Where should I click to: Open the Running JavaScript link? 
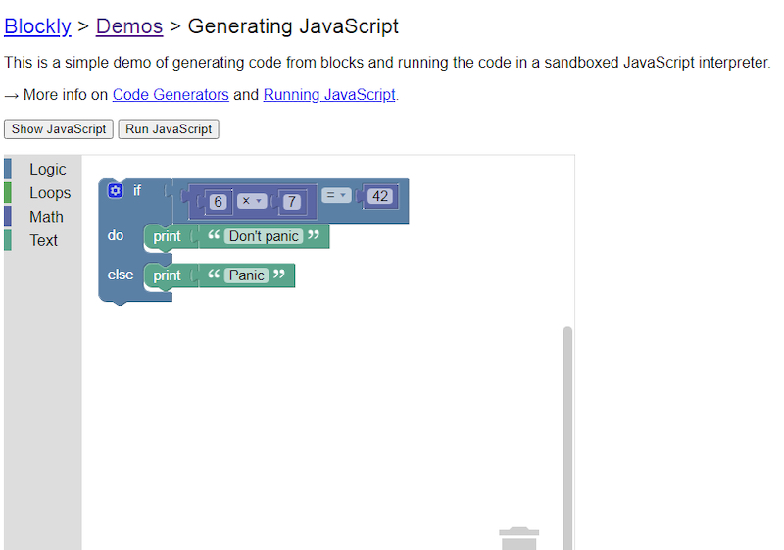pos(329,94)
